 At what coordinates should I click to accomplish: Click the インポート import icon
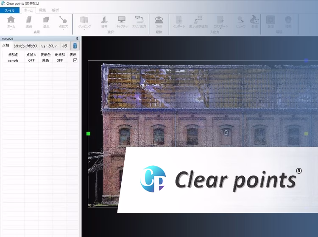(179, 21)
